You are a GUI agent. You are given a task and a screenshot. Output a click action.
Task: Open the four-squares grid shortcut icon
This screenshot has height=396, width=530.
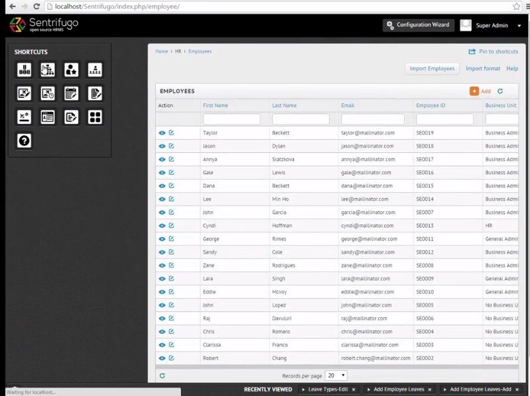pos(95,117)
